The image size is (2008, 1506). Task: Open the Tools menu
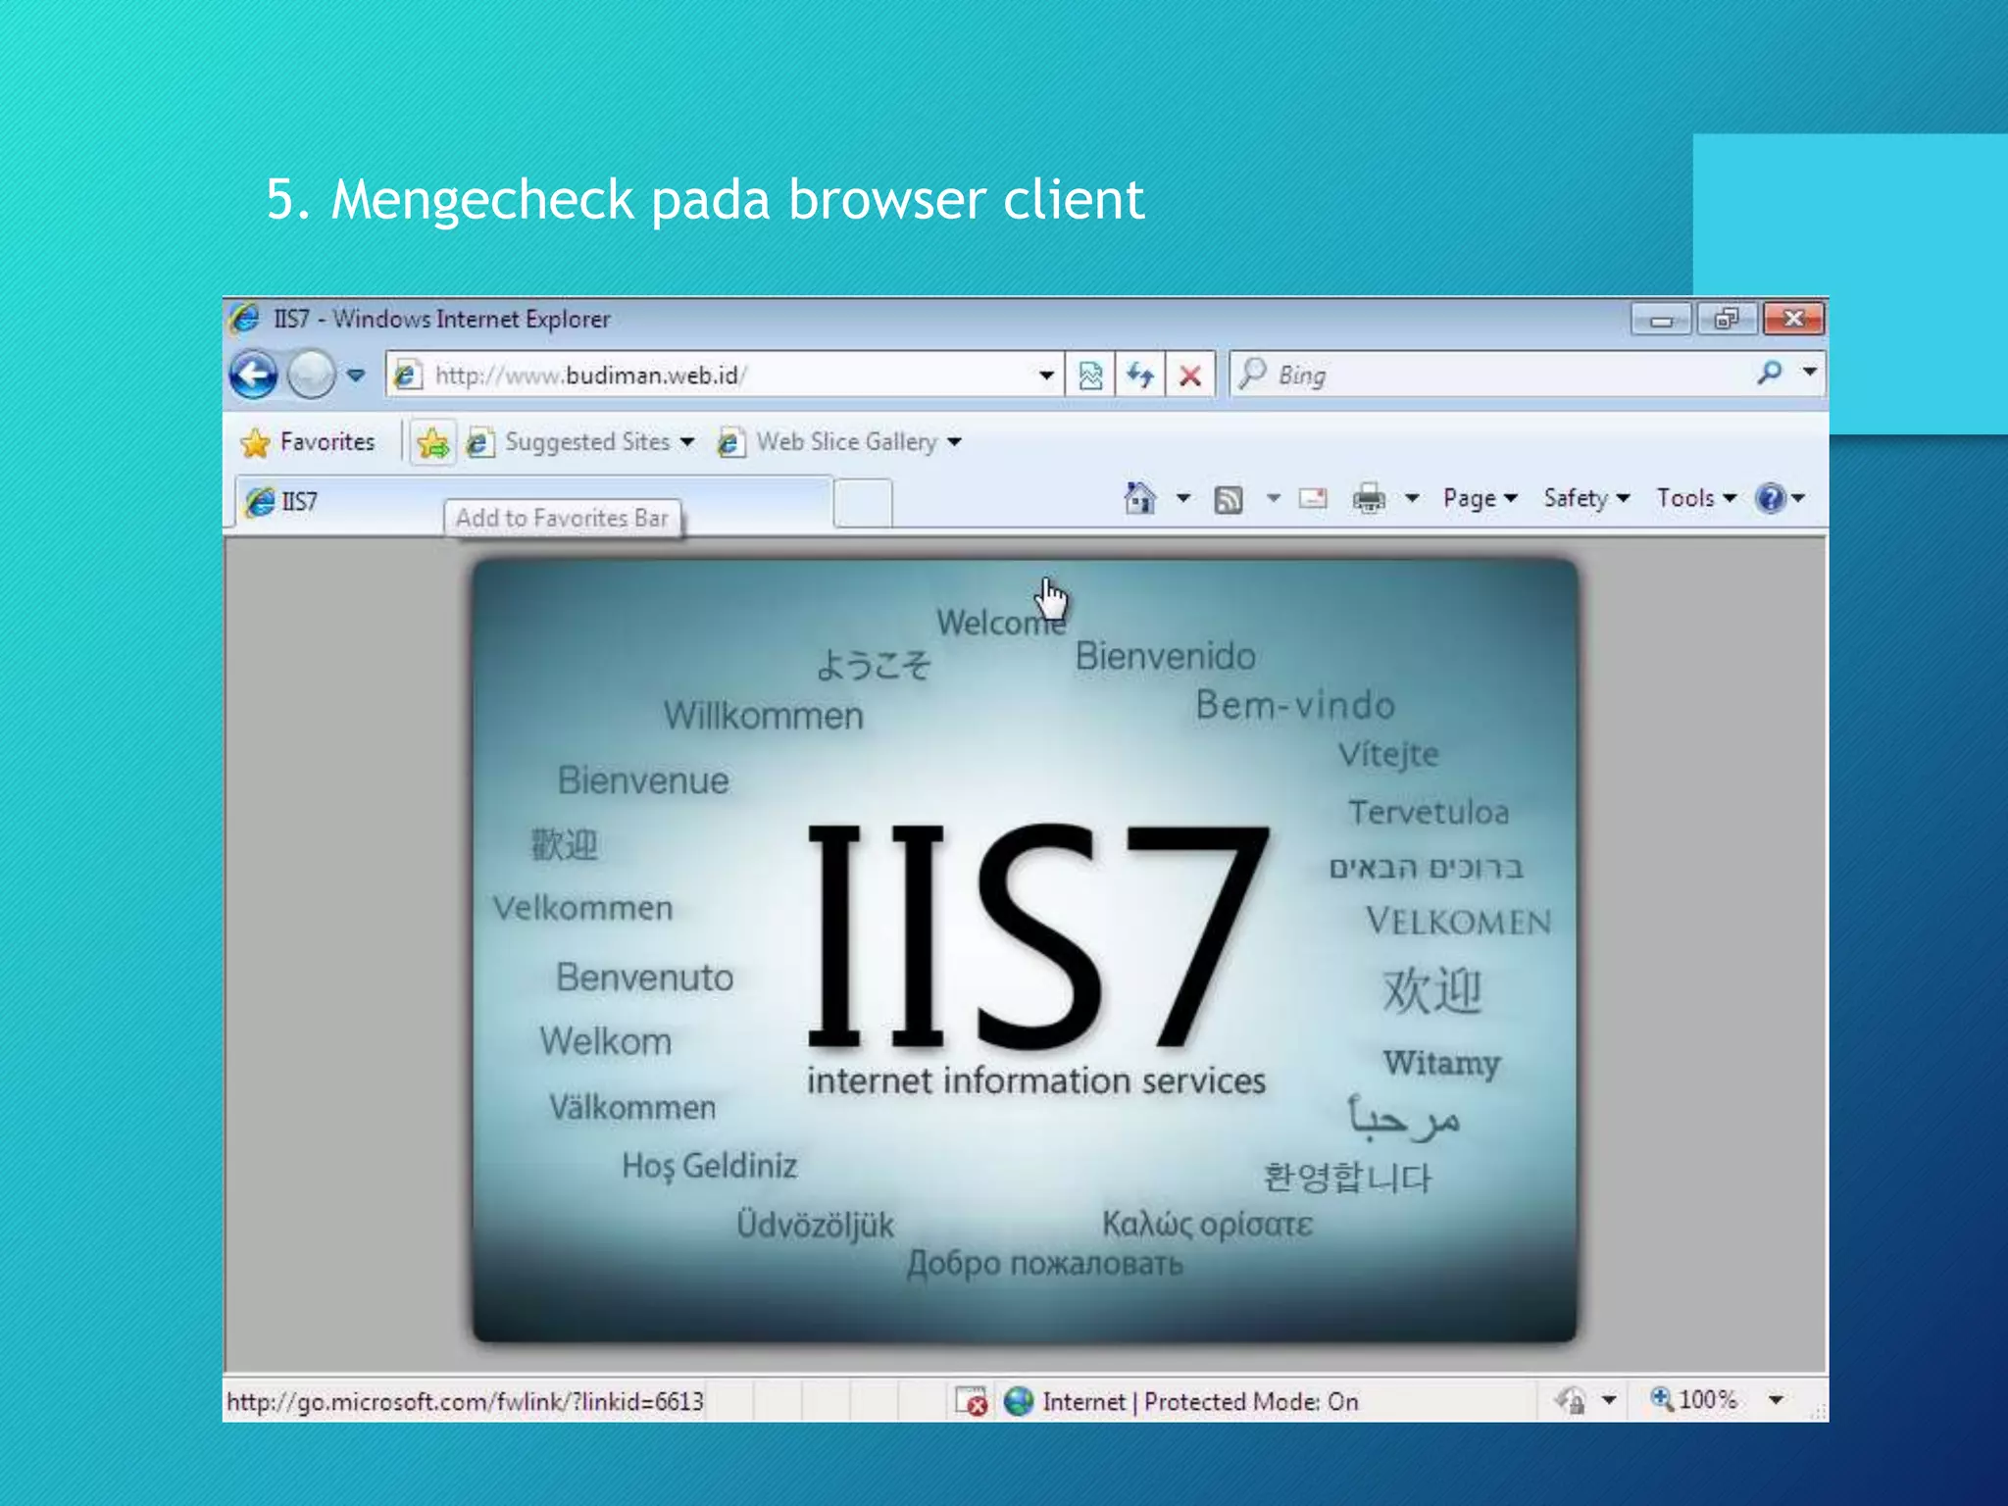pyautogui.click(x=1696, y=498)
